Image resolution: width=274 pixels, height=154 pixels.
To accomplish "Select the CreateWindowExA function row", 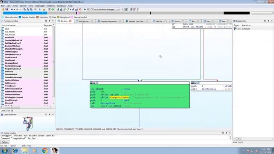I will click(27, 40).
